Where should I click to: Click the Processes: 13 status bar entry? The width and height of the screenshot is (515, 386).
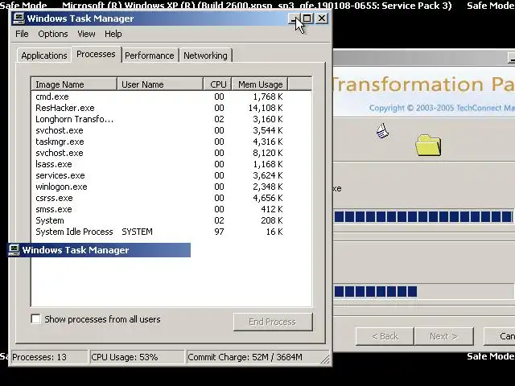point(49,357)
